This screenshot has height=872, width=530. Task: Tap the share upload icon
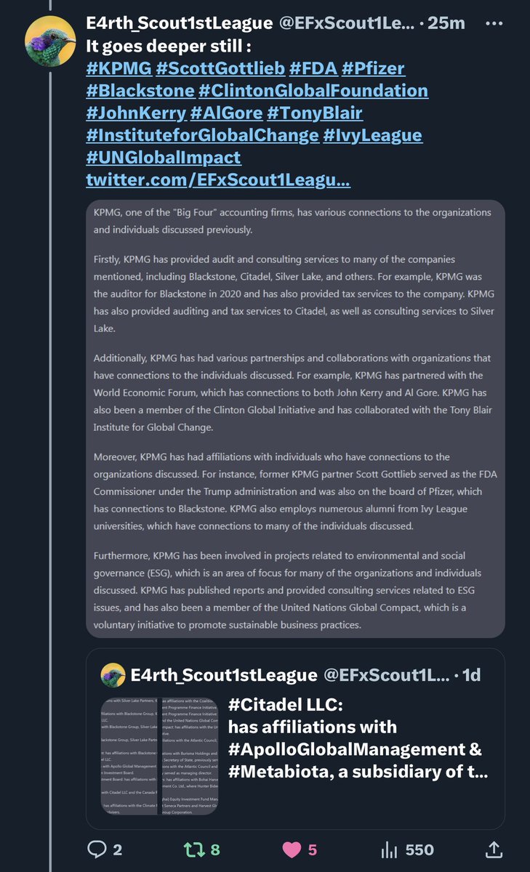(x=493, y=849)
